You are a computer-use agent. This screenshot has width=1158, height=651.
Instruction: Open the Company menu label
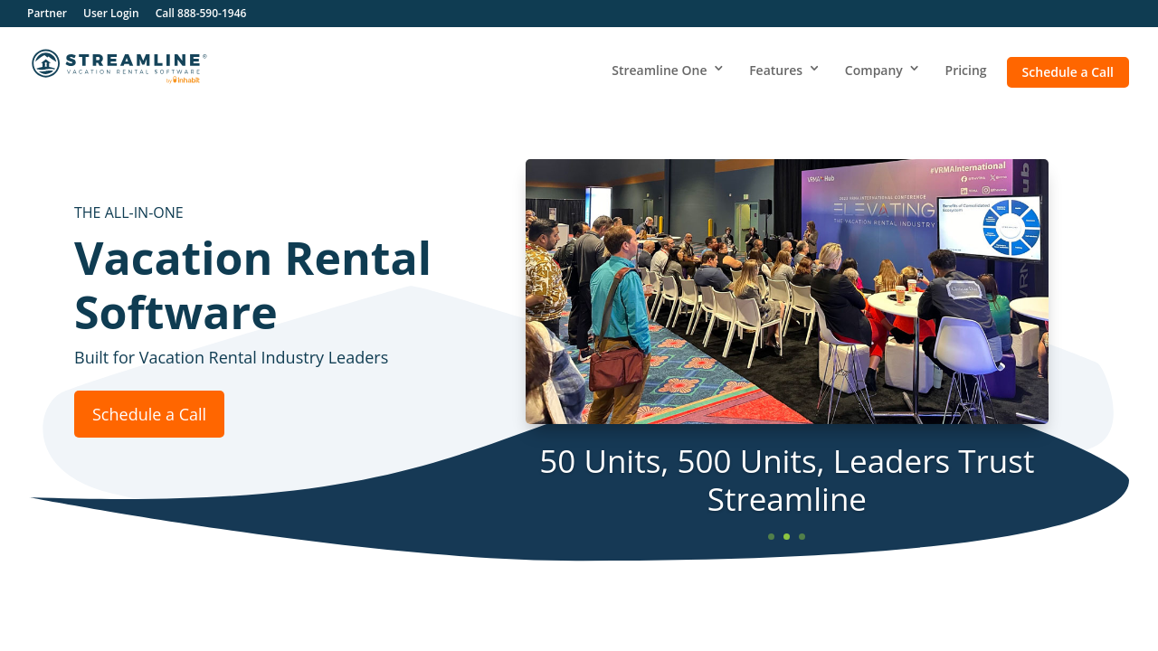[873, 71]
